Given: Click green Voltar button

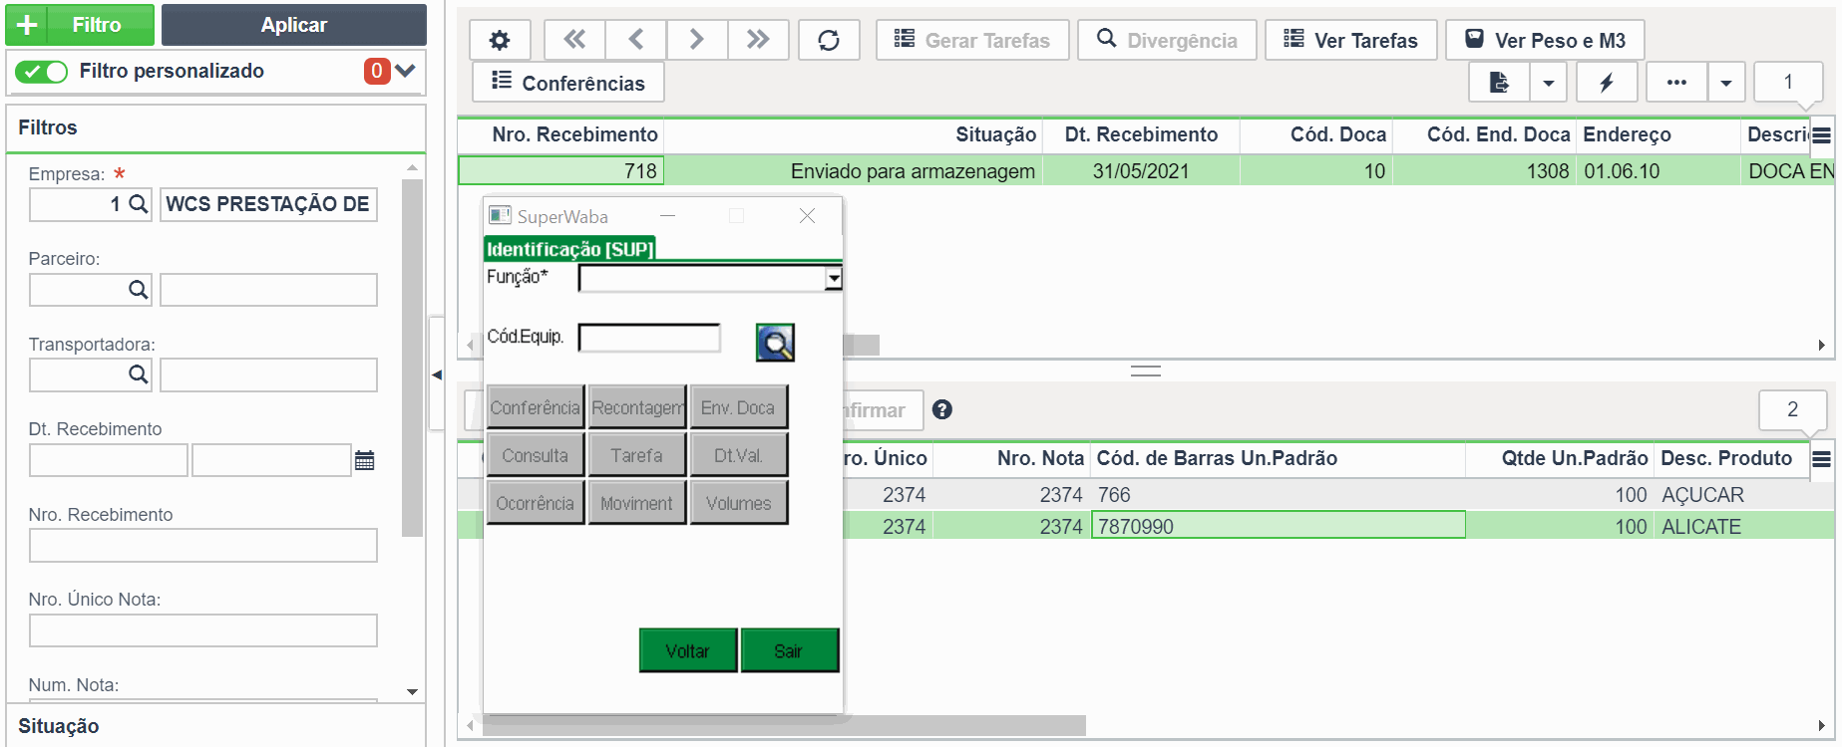Looking at the screenshot, I should point(688,650).
